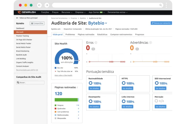
Task: Click the 118 Íntegras pages count
Action: click(78, 105)
